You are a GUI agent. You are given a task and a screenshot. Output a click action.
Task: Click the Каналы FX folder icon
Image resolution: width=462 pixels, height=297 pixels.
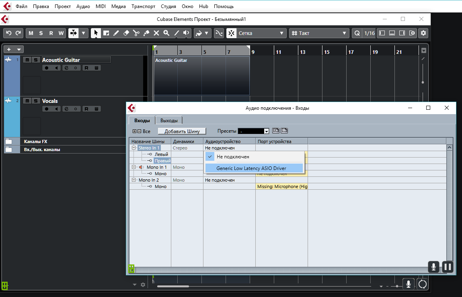click(x=8, y=141)
